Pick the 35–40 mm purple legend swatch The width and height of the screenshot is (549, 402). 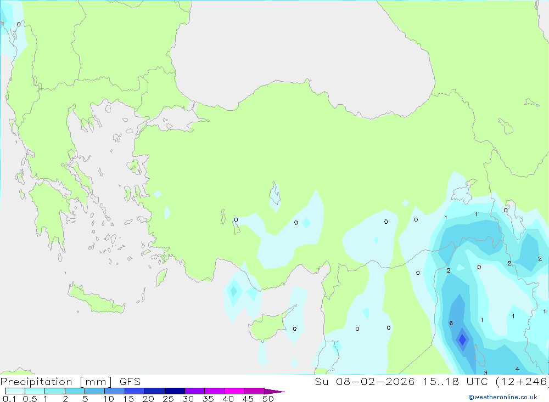pos(215,391)
